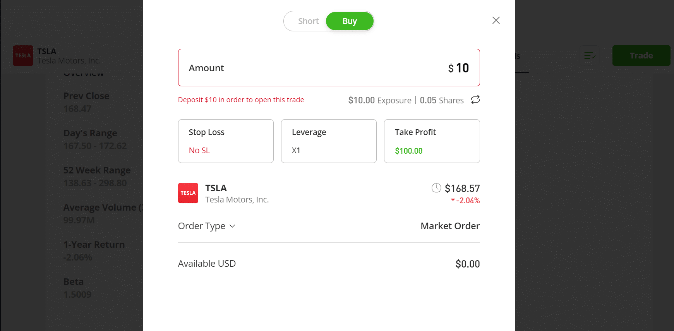Image resolution: width=674 pixels, height=331 pixels.
Task: Open the Stop Loss settings box
Action: coord(226,141)
